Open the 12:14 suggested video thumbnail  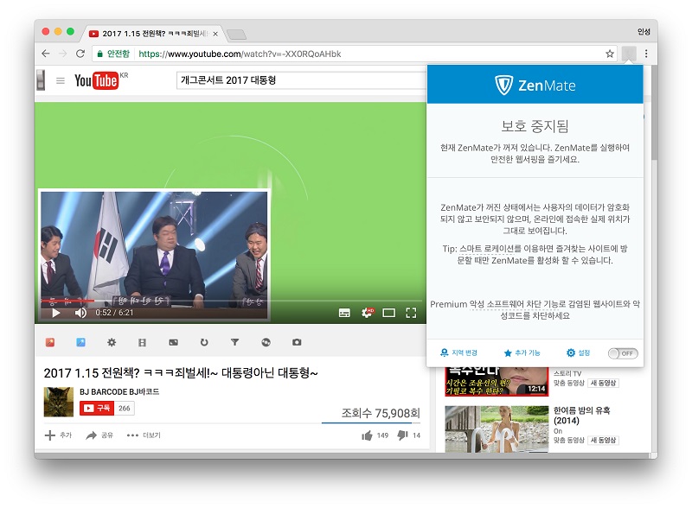pos(497,382)
